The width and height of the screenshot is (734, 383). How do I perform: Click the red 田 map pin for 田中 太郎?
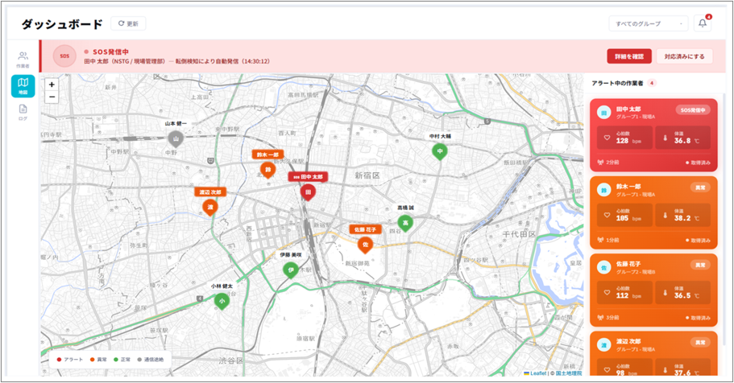tap(308, 192)
